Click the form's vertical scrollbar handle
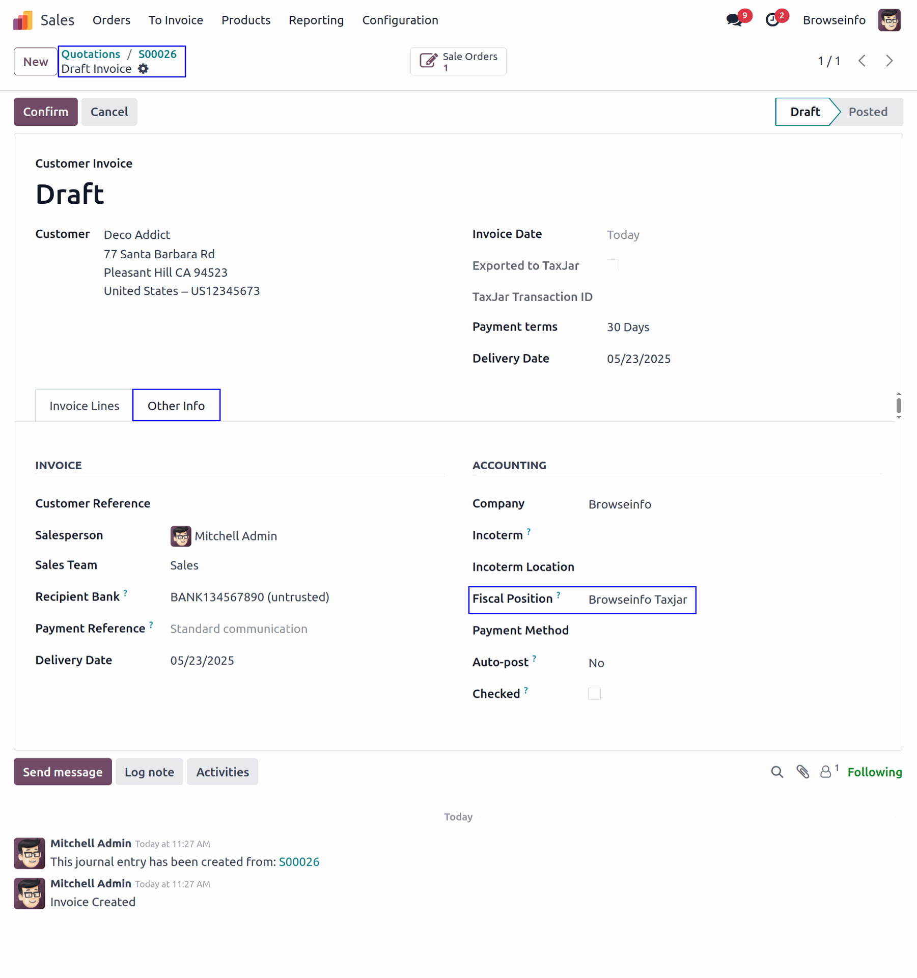This screenshot has height=978, width=917. click(x=899, y=406)
